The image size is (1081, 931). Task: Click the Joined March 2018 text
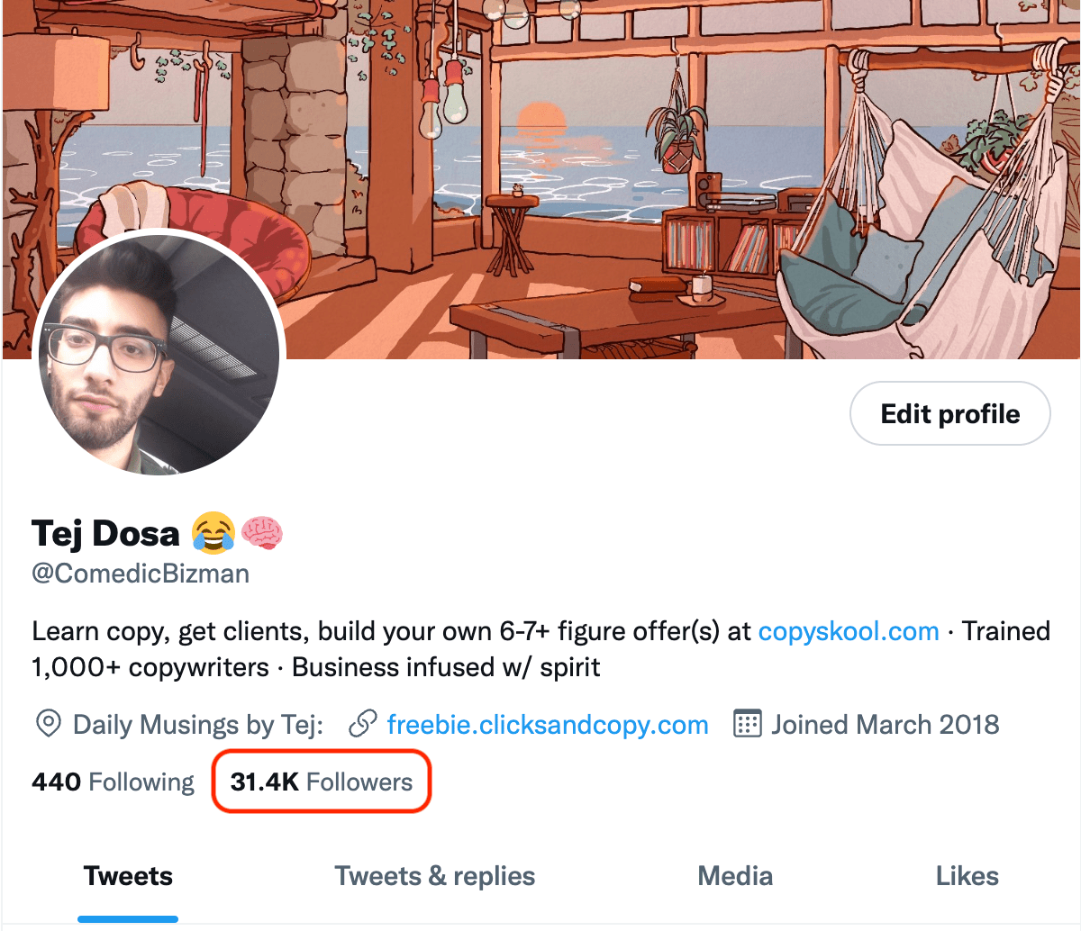click(x=886, y=725)
